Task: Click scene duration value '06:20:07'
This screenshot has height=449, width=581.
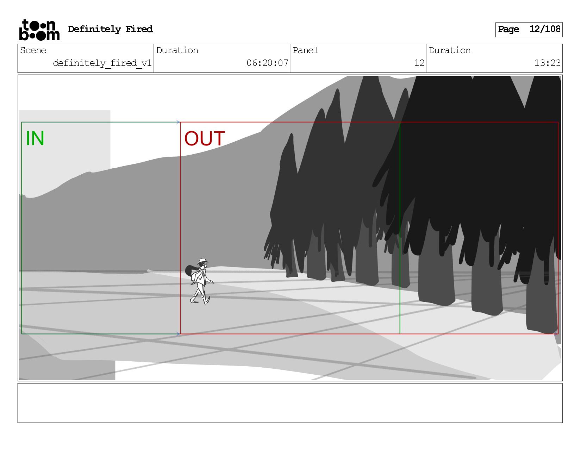Action: click(x=267, y=63)
